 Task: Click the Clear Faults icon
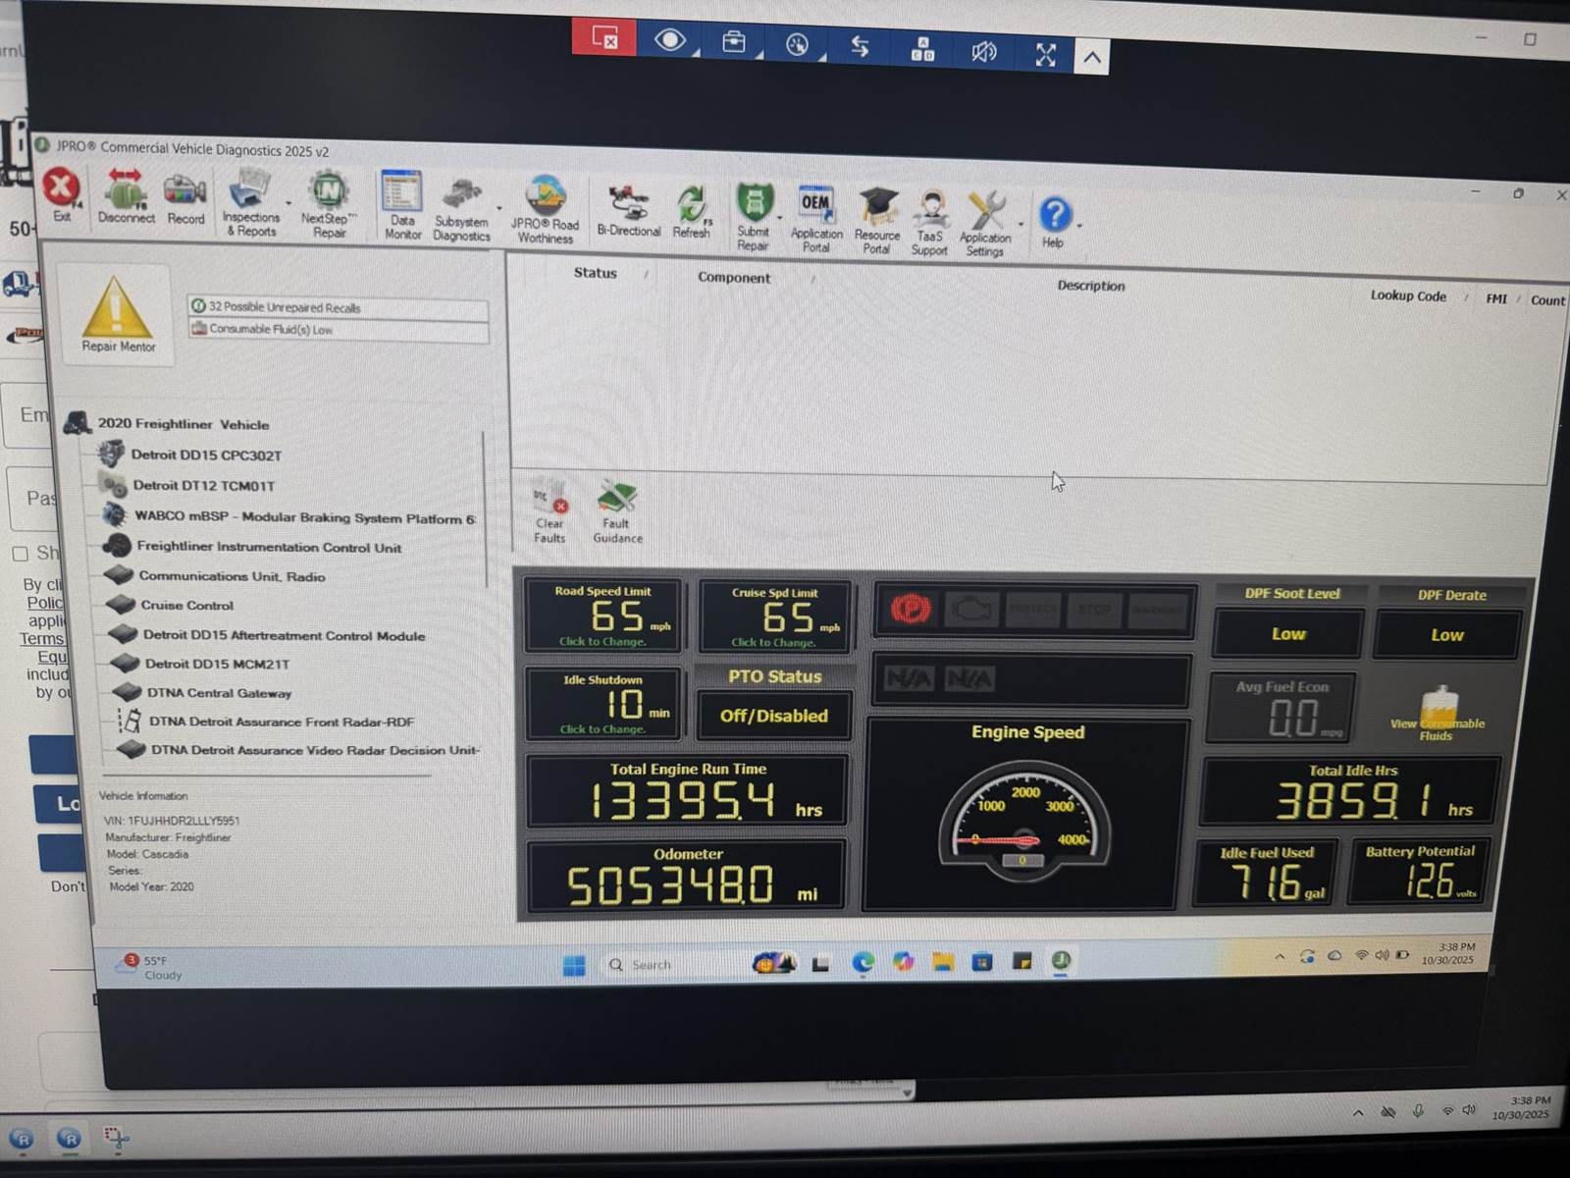(x=549, y=509)
